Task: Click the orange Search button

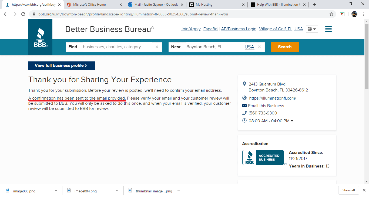Action: (285, 47)
